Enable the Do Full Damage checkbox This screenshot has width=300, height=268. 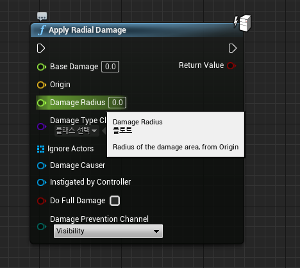click(115, 201)
